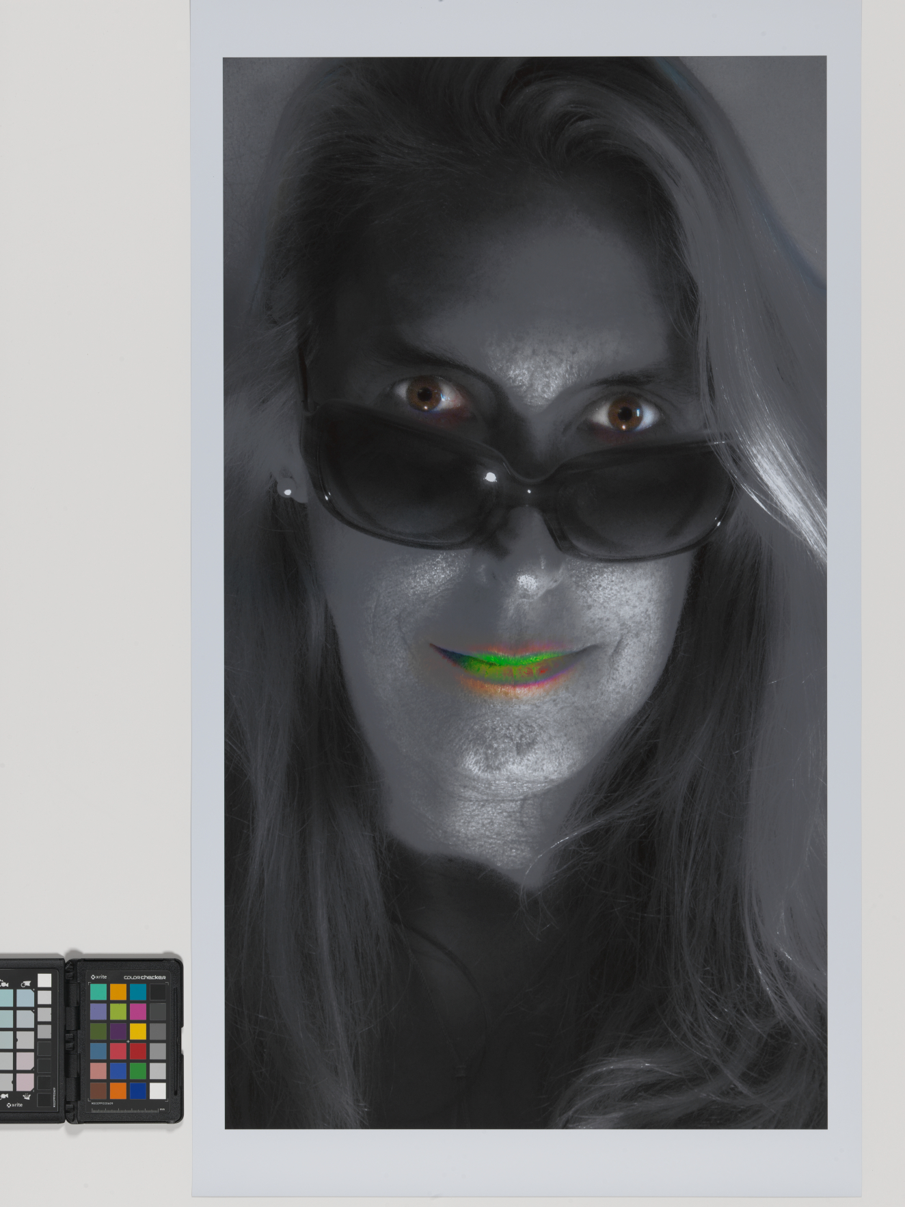
Task: Click the black patch on the color chart
Action: pyautogui.click(x=158, y=992)
